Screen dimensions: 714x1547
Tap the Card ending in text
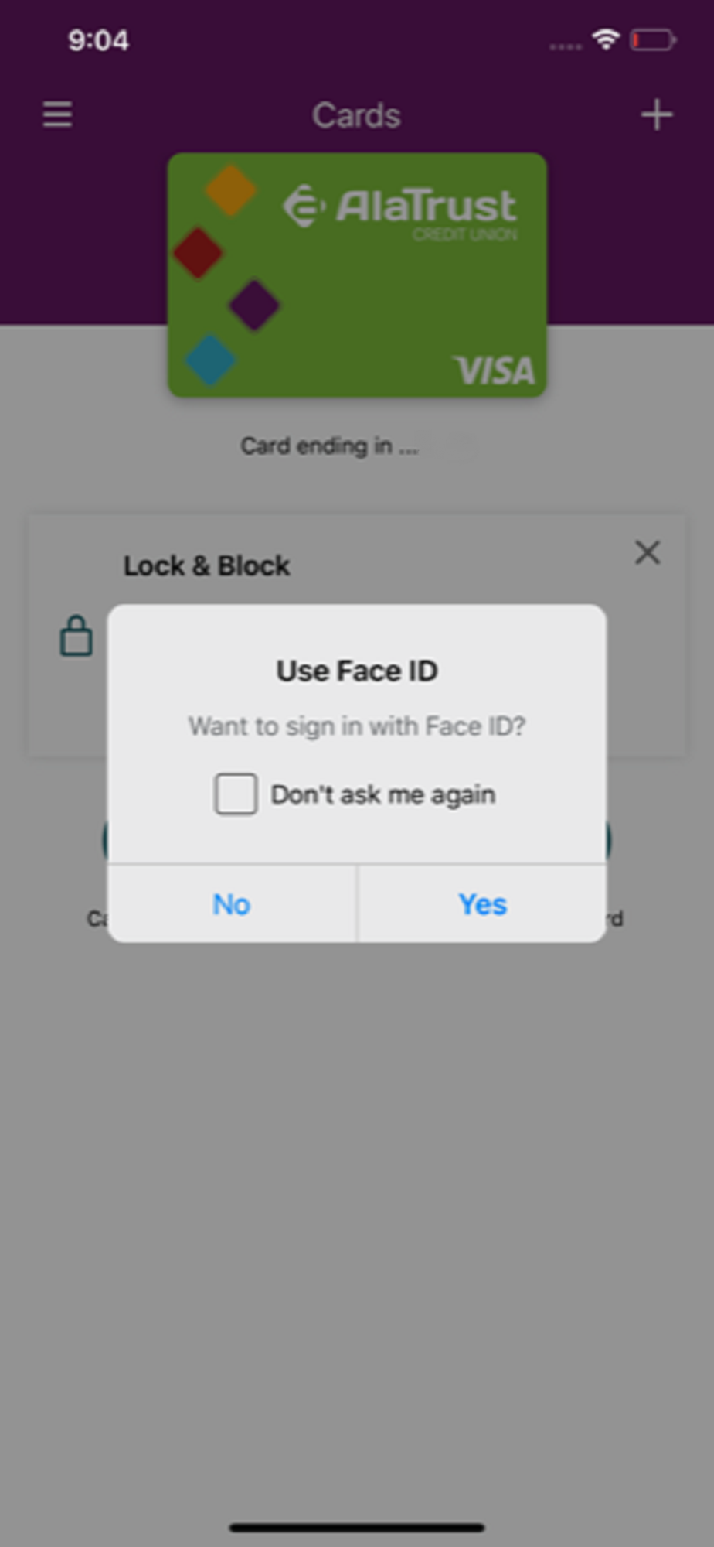[x=329, y=446]
